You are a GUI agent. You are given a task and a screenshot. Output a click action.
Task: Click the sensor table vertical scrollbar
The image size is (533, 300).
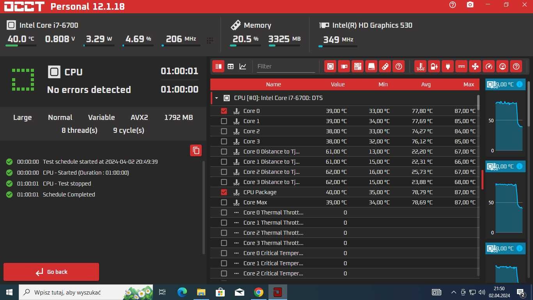pyautogui.click(x=478, y=103)
